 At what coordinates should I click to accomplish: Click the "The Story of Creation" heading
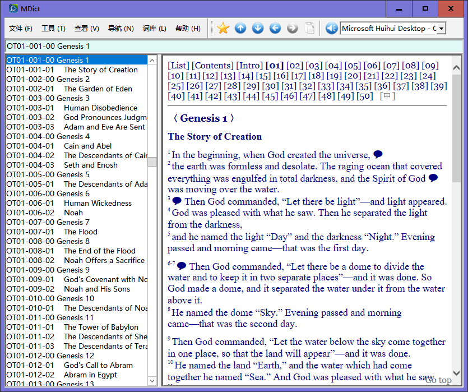(x=215, y=136)
